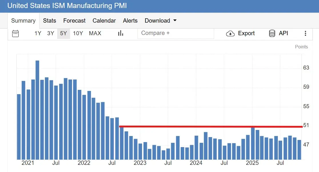Select the 5Y time range
This screenshot has height=172, width=319.
63,33
